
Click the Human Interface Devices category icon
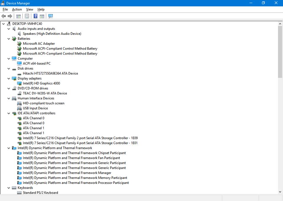14,98
